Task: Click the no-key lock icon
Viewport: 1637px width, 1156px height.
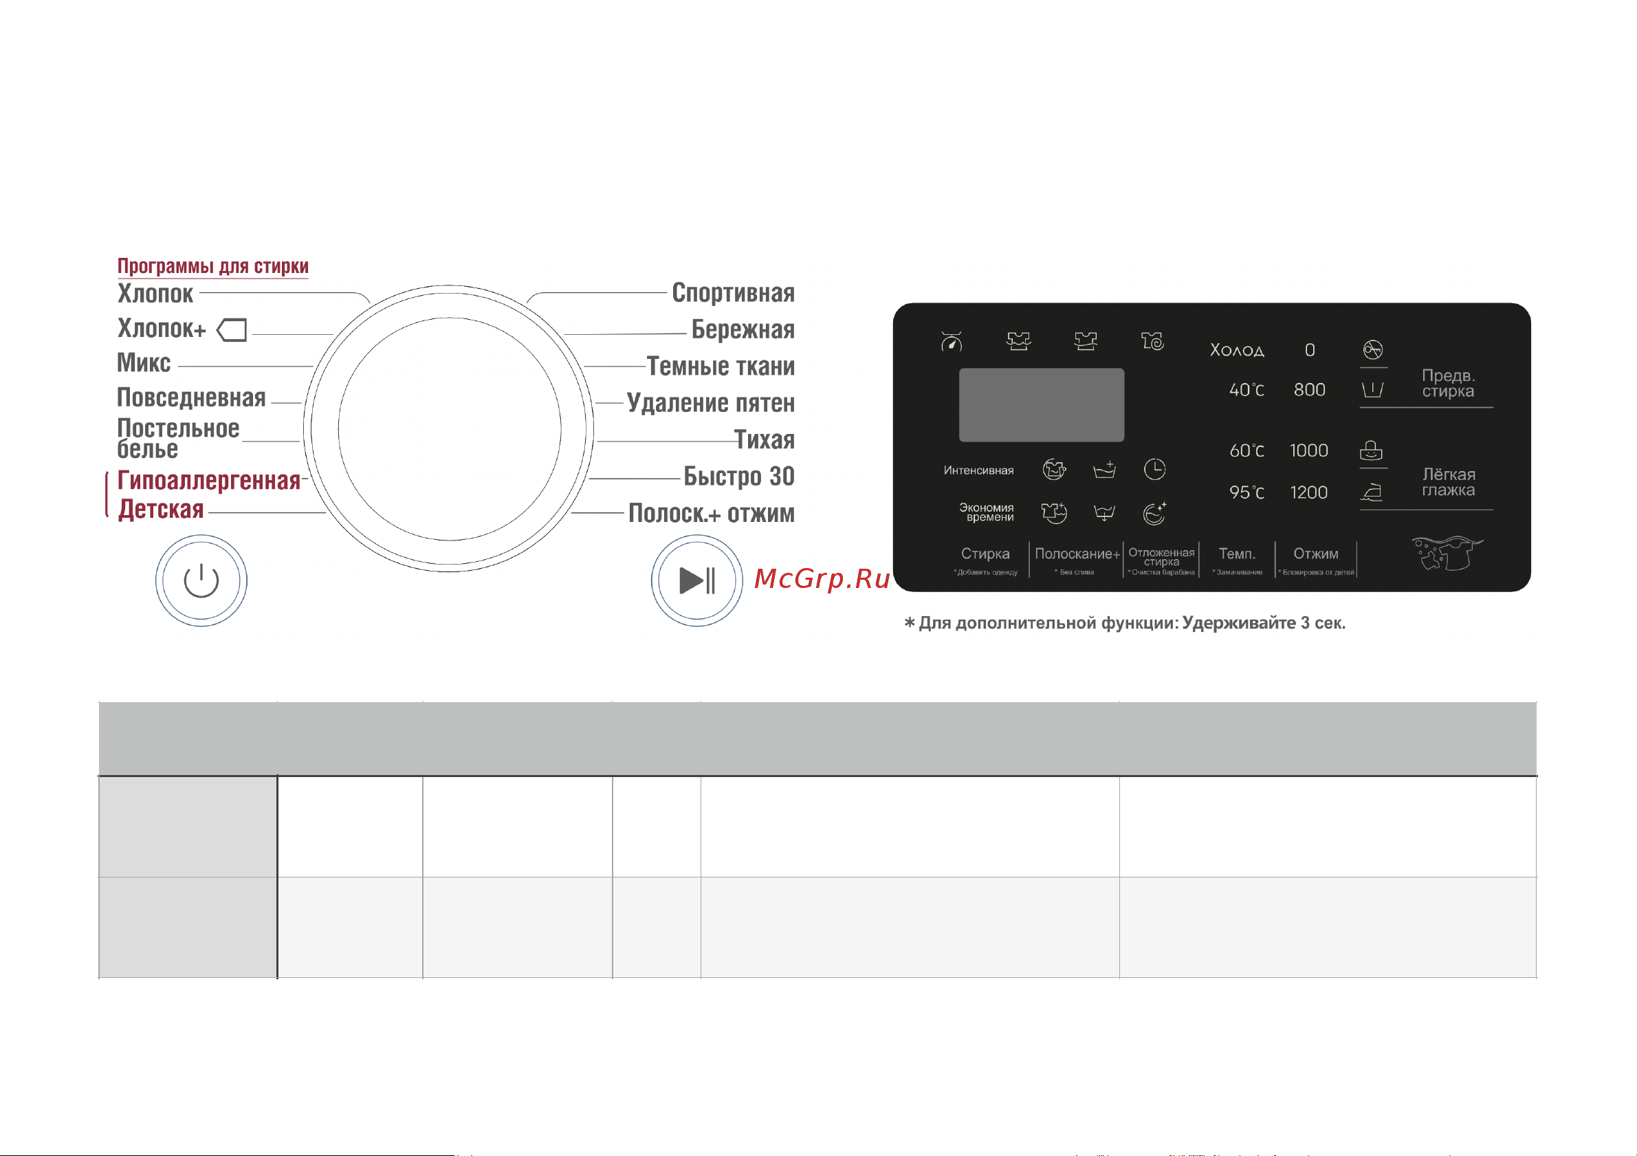Action: coord(1372,349)
